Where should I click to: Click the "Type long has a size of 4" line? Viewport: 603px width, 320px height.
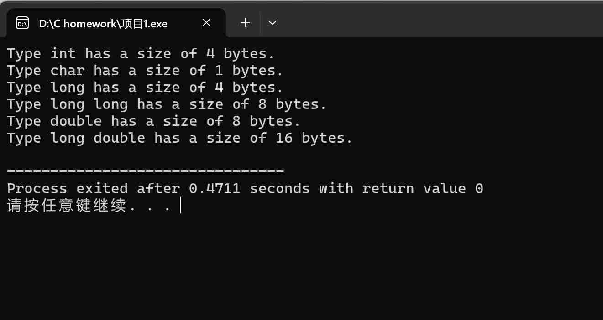(x=145, y=88)
